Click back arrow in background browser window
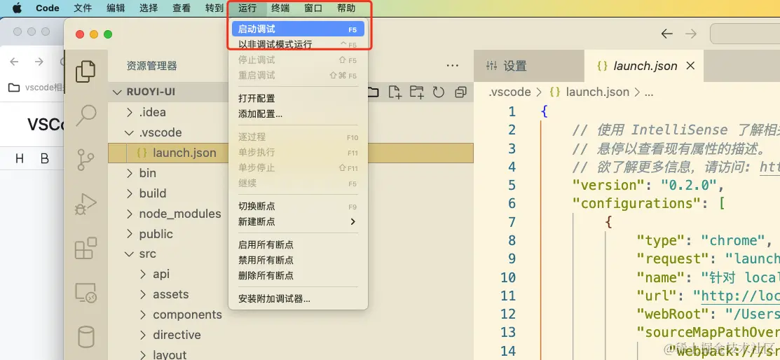 tap(15, 62)
